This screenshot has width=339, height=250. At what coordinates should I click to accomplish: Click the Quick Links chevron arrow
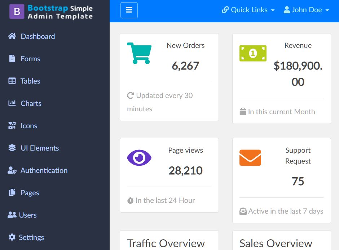(273, 11)
